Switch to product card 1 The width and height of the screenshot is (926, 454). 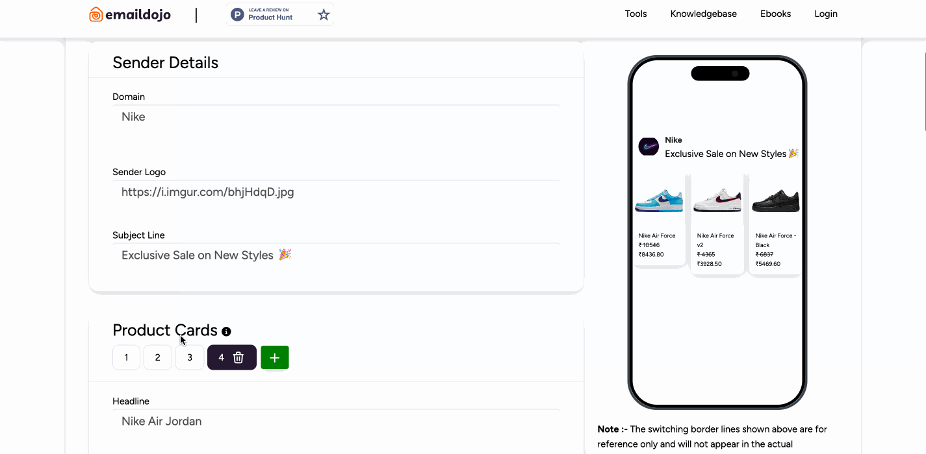pos(126,357)
